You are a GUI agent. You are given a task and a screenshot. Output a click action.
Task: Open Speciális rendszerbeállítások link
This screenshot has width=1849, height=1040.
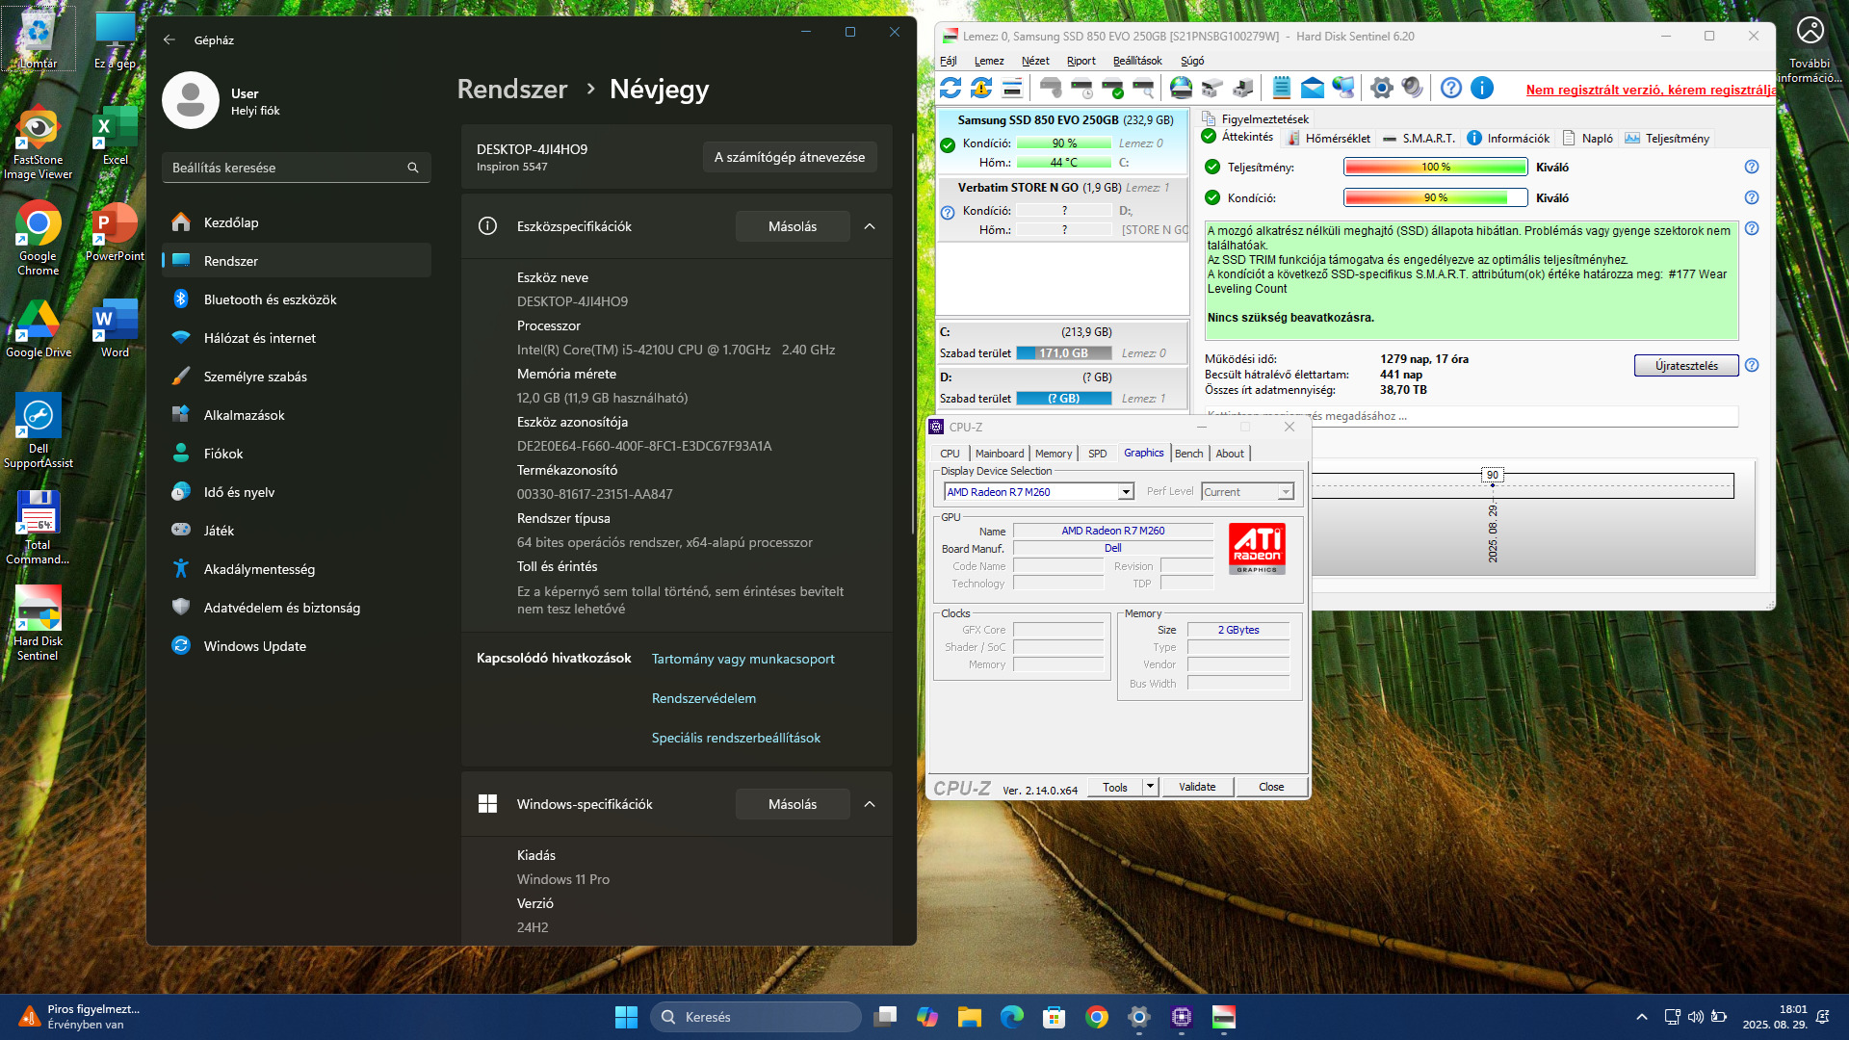tap(736, 738)
